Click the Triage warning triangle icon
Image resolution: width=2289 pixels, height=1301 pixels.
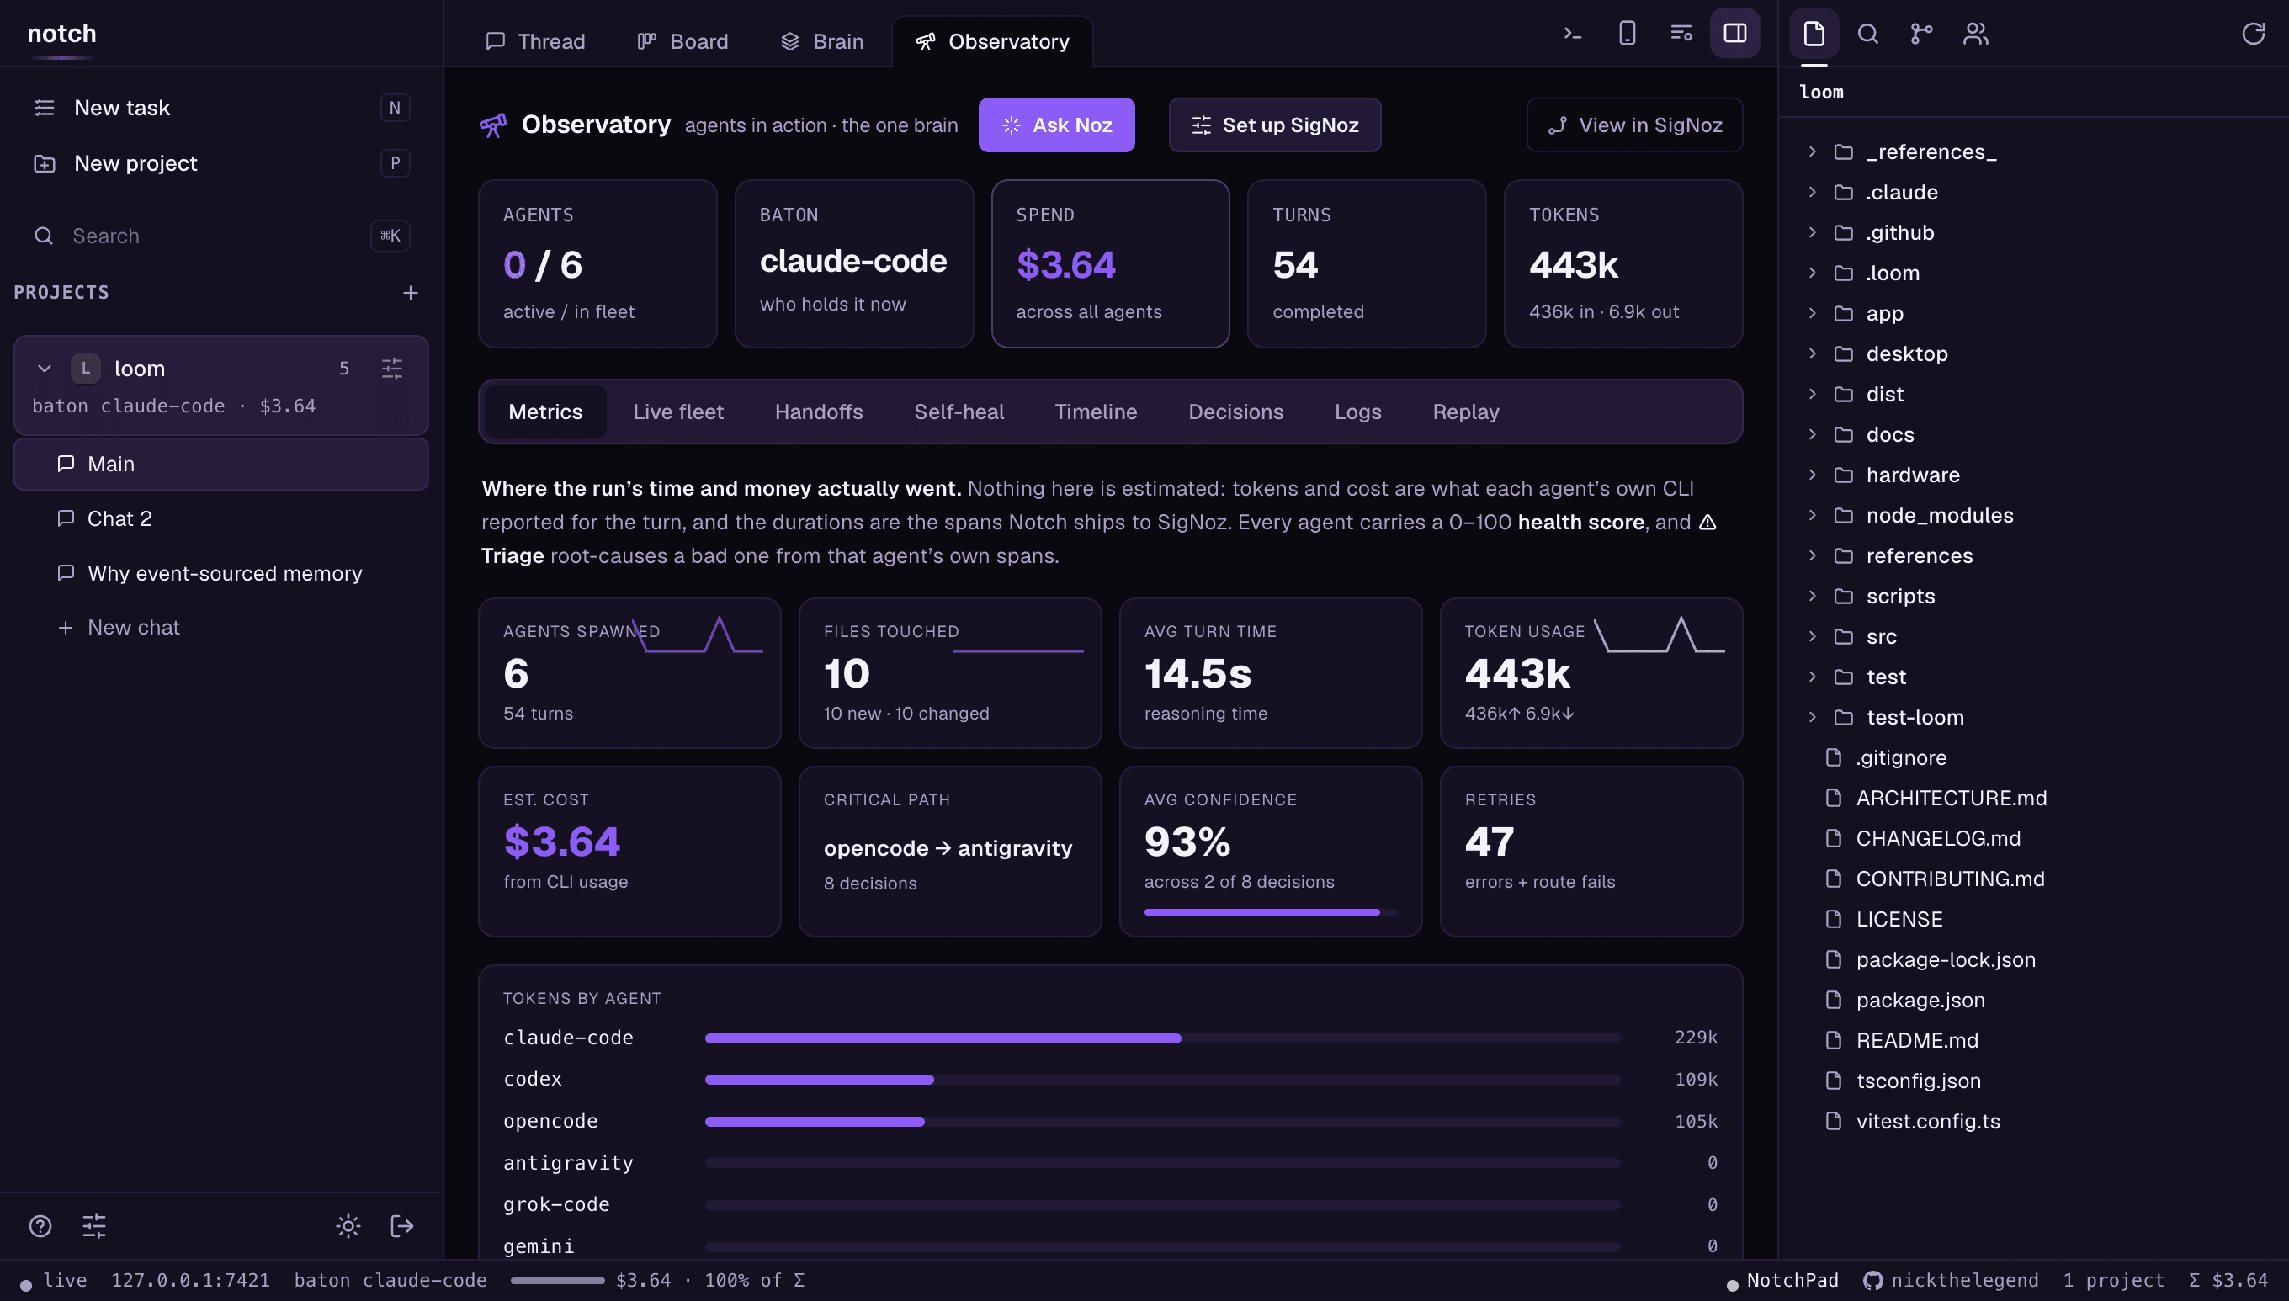(1707, 522)
